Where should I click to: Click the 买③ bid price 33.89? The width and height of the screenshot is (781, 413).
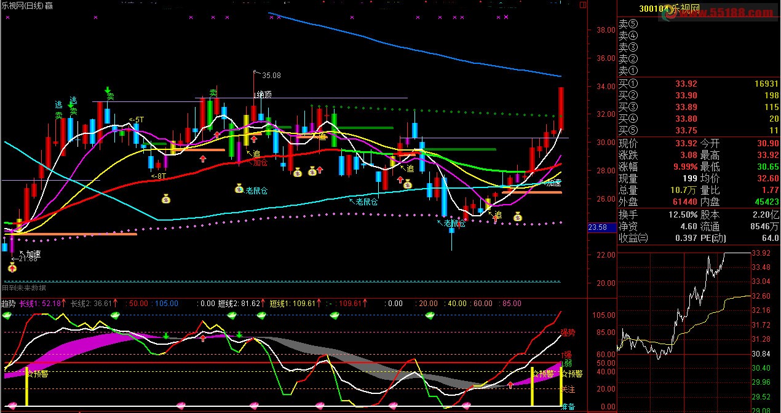click(686, 107)
